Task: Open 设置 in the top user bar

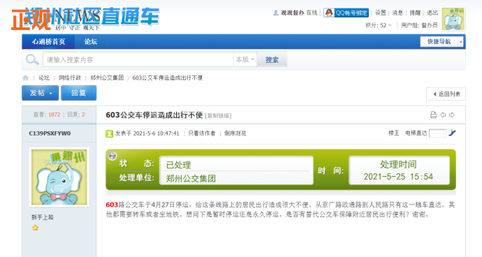Action: click(380, 13)
